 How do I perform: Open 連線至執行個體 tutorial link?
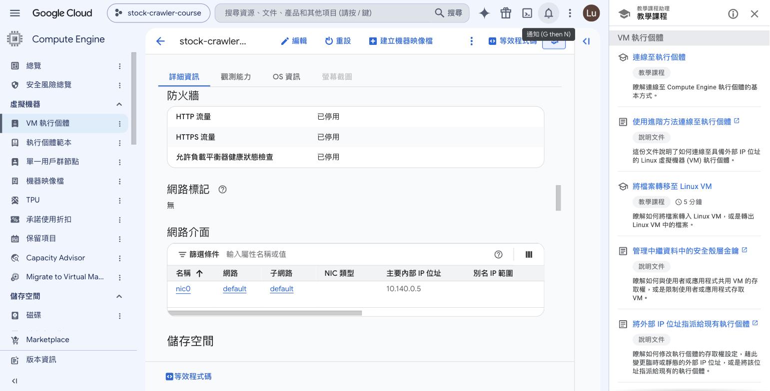pyautogui.click(x=659, y=57)
